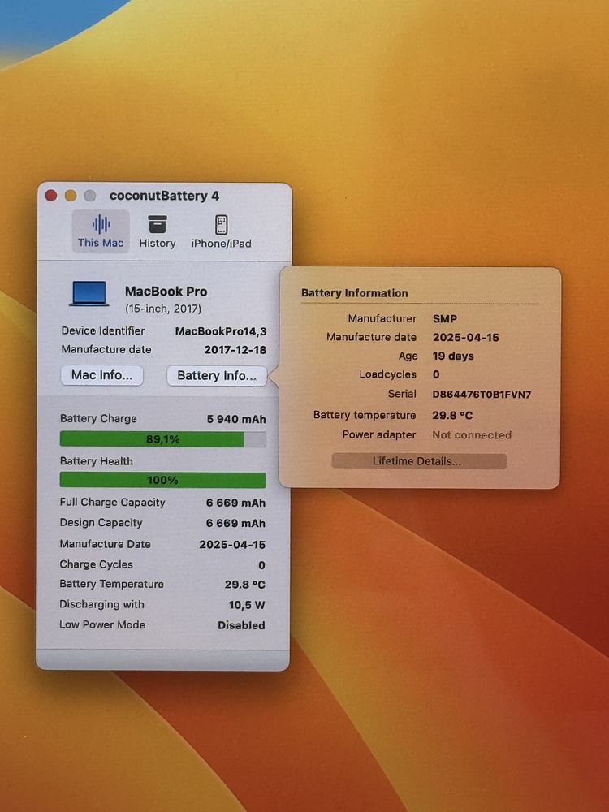The width and height of the screenshot is (609, 812).
Task: Click the Discharging with label
Action: (x=102, y=604)
